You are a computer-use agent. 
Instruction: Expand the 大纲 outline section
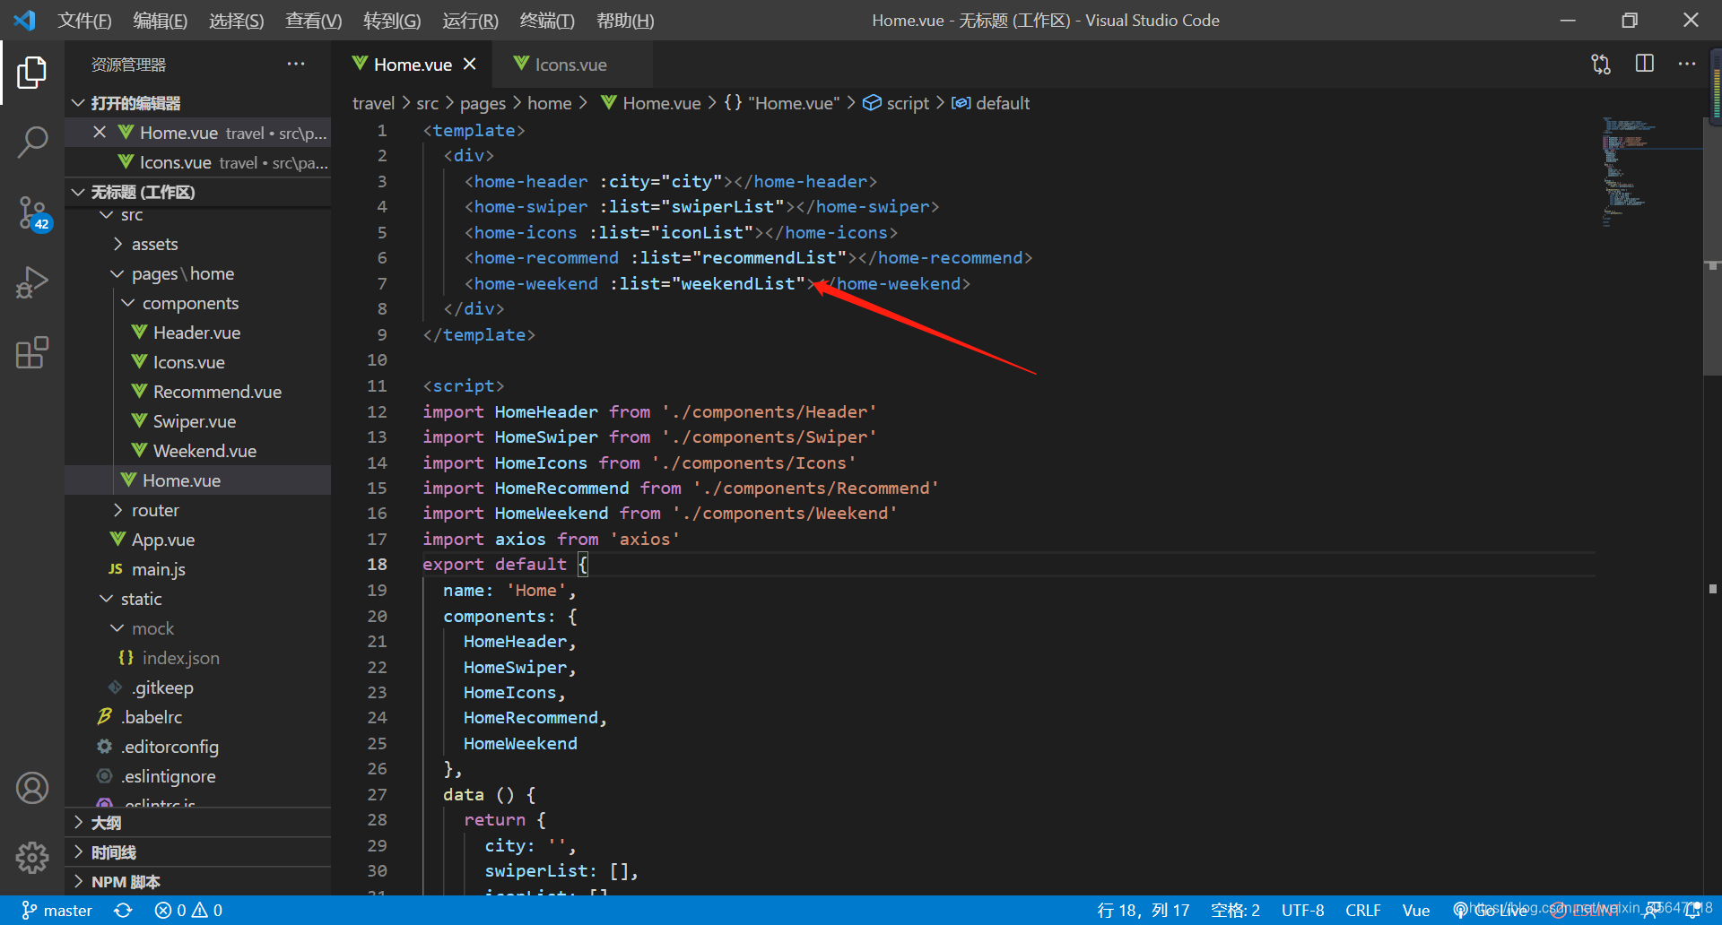199,823
